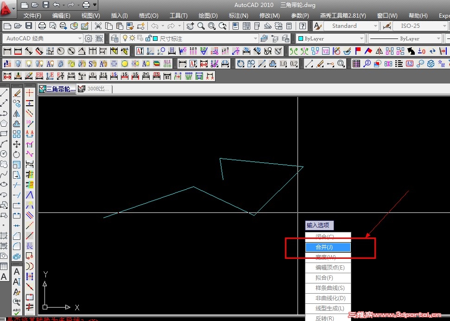
Task: Open the ByLayer linetype dropdown
Action: click(438, 38)
